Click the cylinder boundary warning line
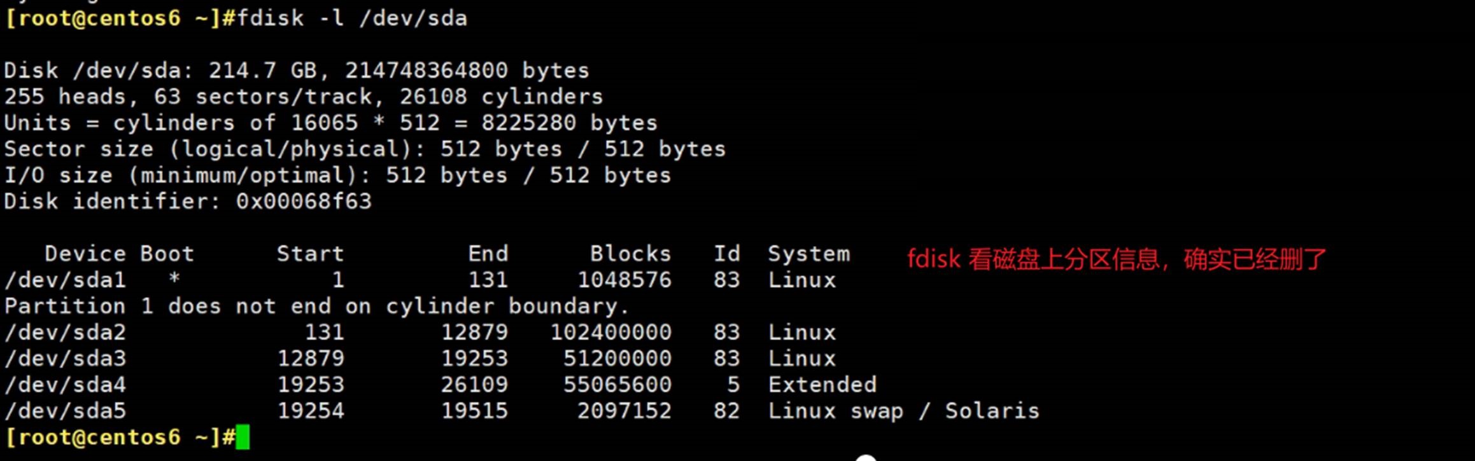 pos(316,306)
